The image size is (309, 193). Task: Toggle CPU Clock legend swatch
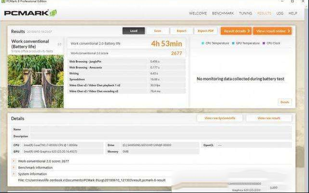pos(264,43)
